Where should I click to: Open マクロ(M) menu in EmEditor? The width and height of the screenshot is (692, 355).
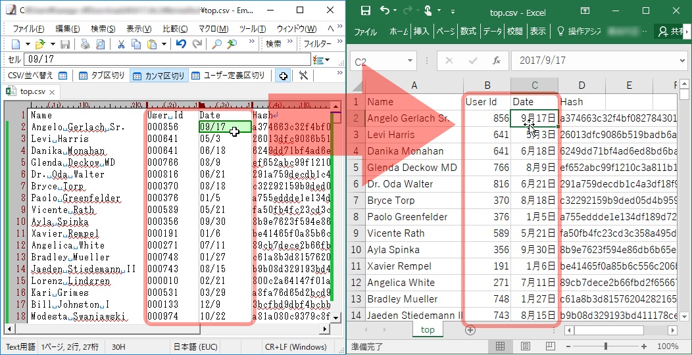point(213,29)
